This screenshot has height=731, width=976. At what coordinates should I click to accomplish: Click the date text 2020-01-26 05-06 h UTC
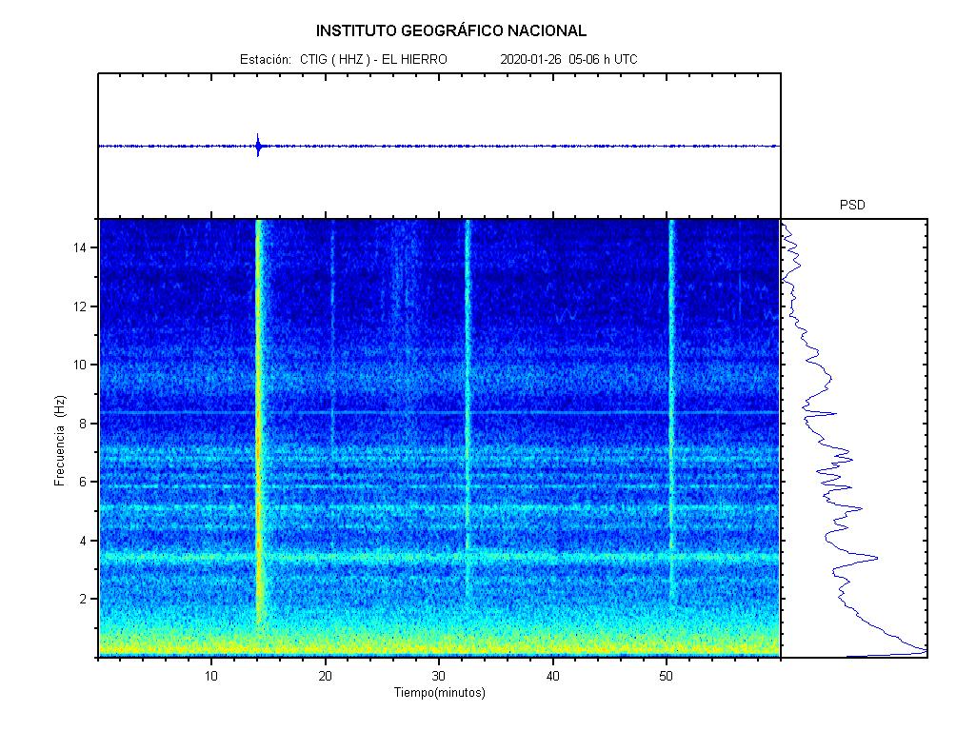click(x=568, y=59)
